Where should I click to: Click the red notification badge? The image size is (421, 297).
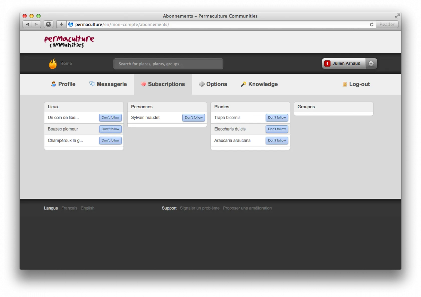tap(327, 64)
